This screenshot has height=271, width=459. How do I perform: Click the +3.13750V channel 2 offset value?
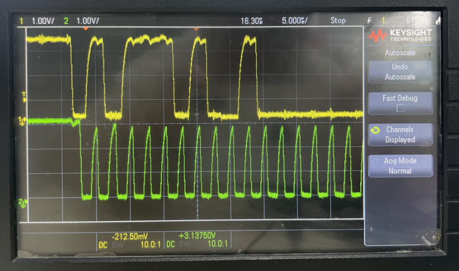pyautogui.click(x=197, y=235)
